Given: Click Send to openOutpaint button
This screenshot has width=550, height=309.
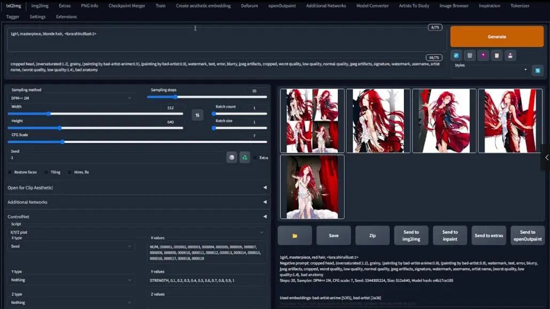Looking at the screenshot, I should (x=528, y=235).
